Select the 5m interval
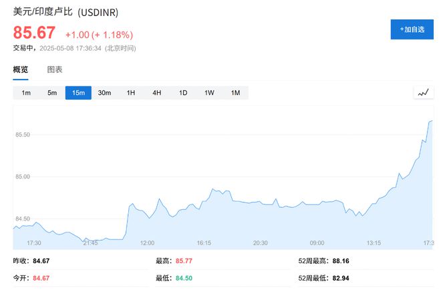 pos(52,93)
